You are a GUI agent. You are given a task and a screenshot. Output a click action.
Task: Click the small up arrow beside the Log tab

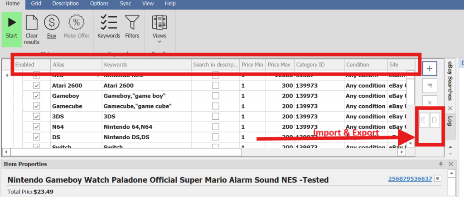(x=451, y=147)
